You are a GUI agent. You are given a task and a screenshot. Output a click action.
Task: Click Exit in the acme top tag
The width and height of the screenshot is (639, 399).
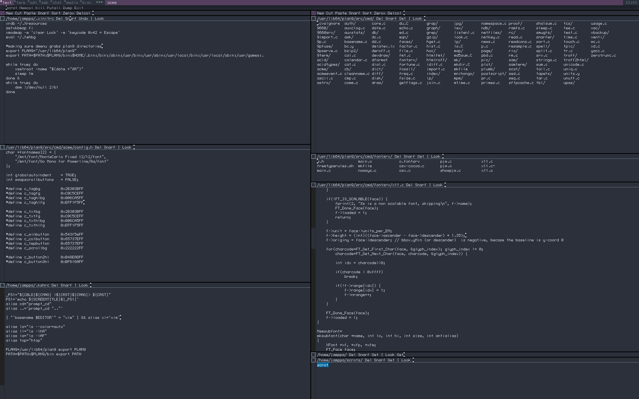[79, 8]
